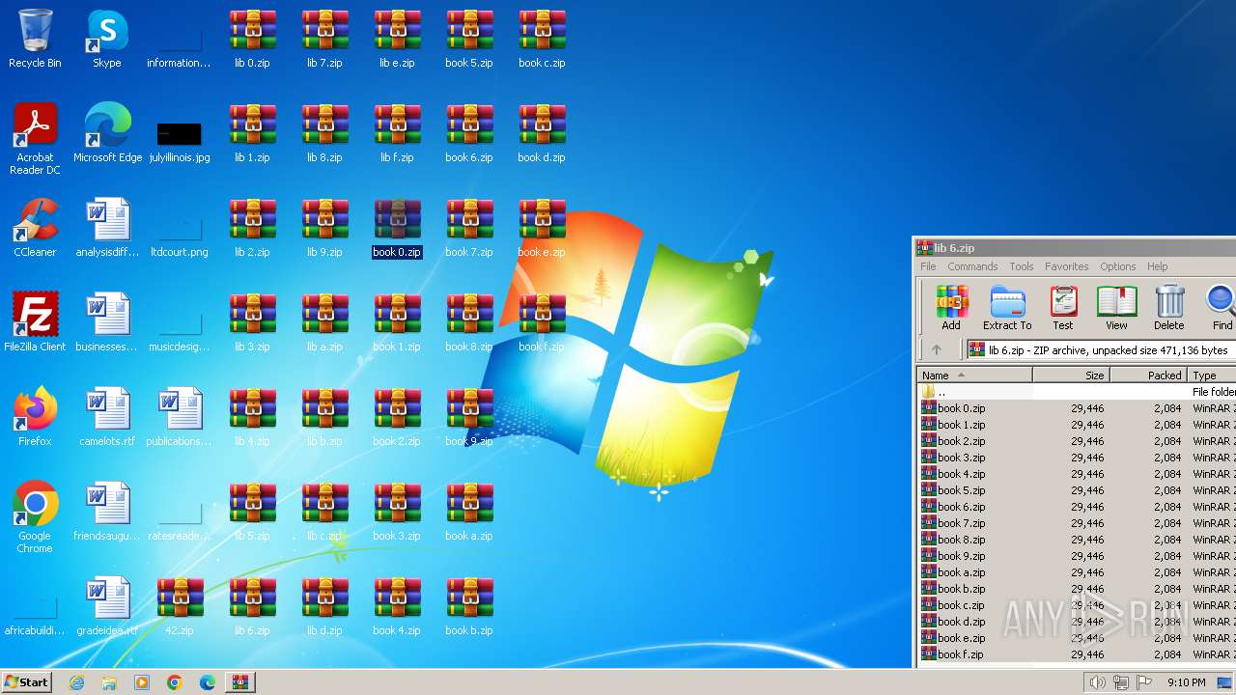This screenshot has height=695, width=1236.
Task: Click the Show desktop button
Action: coord(1224,682)
